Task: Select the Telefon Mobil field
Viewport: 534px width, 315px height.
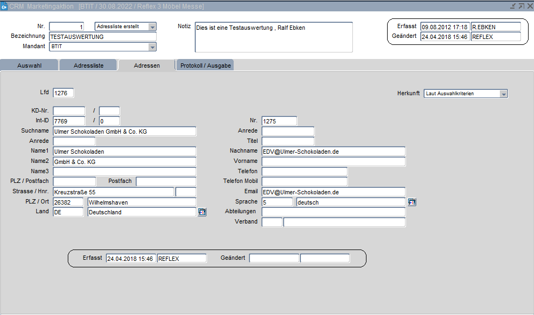Action: click(304, 181)
